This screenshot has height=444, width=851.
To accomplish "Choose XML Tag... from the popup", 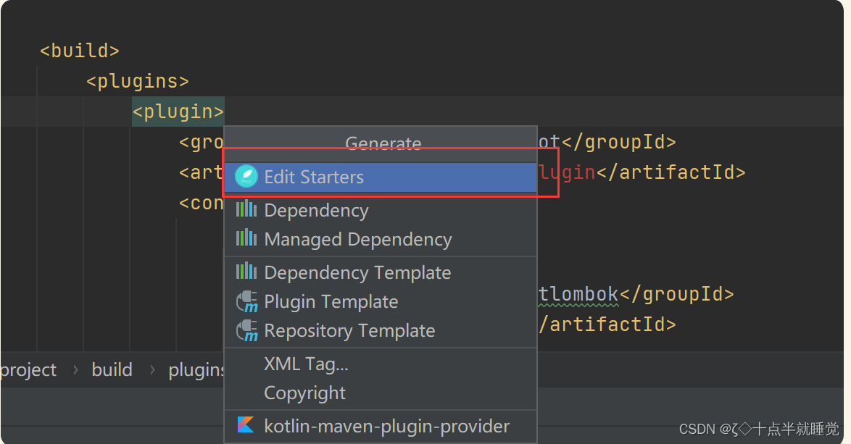I will pos(381,364).
